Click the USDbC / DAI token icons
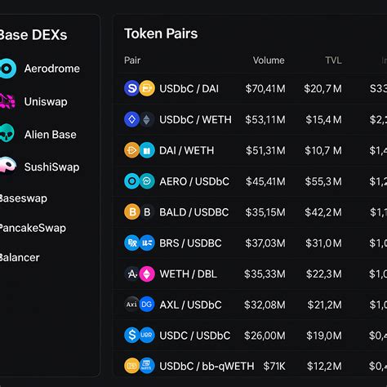Viewport: 387px width, 387px height. [140, 88]
